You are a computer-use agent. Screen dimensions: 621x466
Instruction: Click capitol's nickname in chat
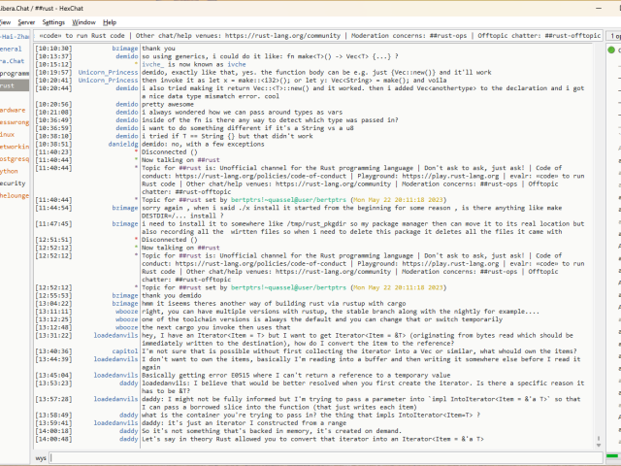pos(124,350)
